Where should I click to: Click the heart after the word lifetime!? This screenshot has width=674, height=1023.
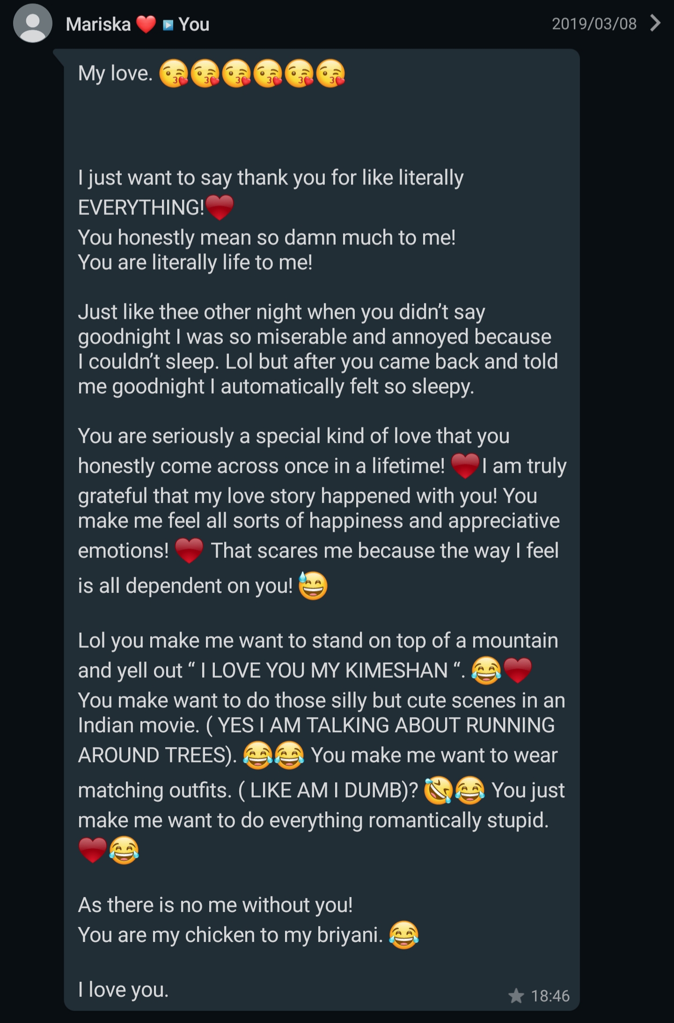click(465, 466)
